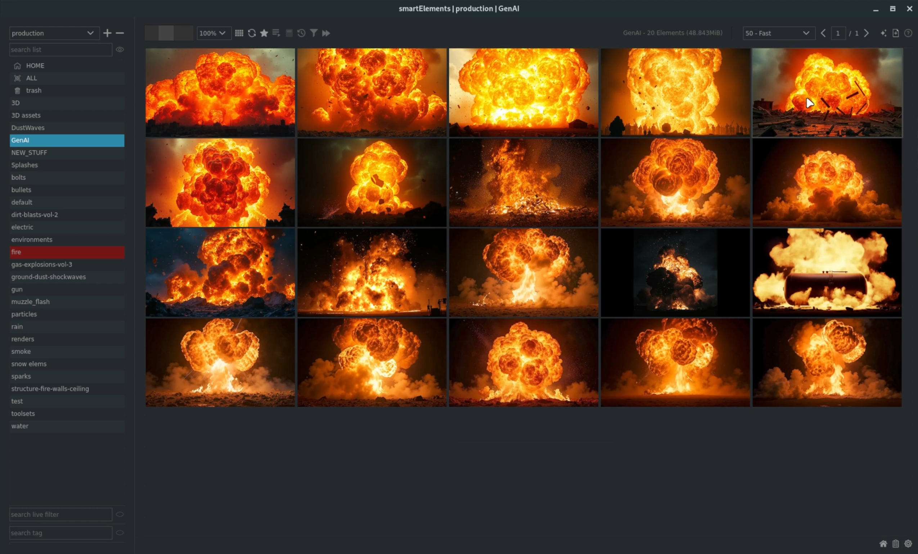Create a new element with add-document icon

tap(896, 33)
